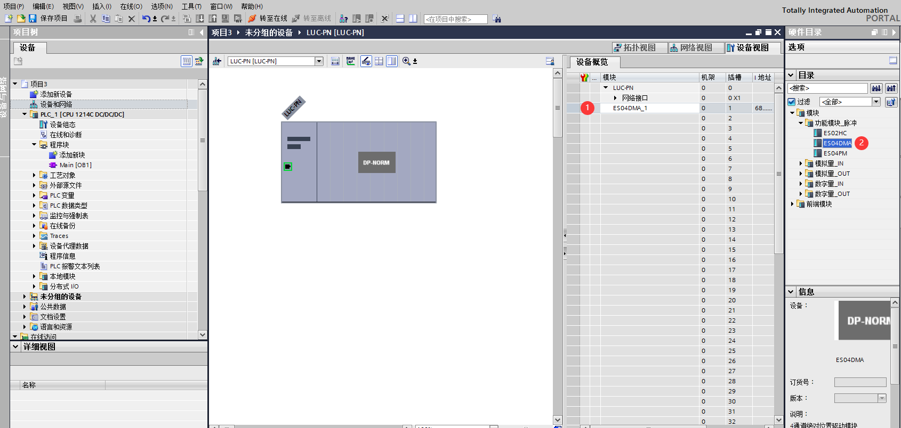Uncheck the 过滤 filter checkbox
Viewport: 901px width, 428px height.
click(792, 102)
